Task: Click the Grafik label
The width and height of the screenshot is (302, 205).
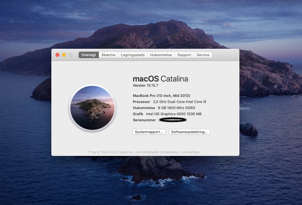Action: point(138,114)
